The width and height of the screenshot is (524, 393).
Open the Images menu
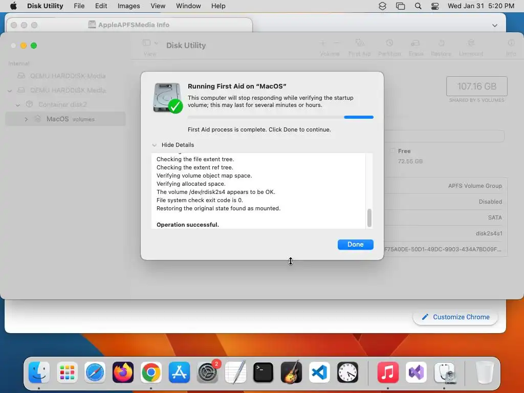(128, 6)
